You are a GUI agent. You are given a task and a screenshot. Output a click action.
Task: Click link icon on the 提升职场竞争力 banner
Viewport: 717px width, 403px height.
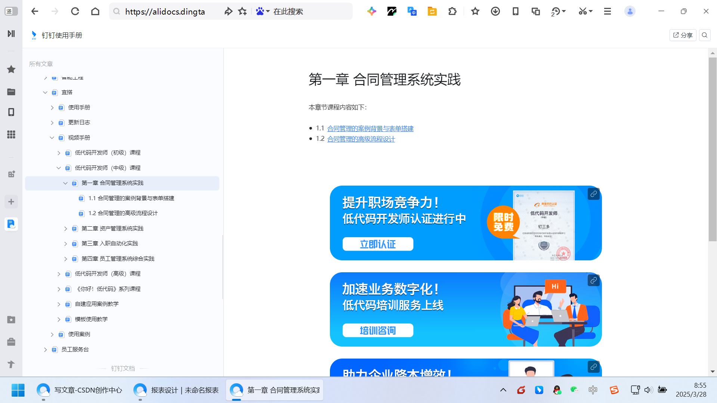(x=593, y=194)
